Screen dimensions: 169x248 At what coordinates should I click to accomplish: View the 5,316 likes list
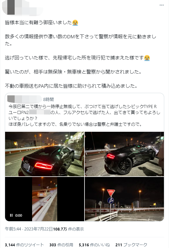pos(94,245)
